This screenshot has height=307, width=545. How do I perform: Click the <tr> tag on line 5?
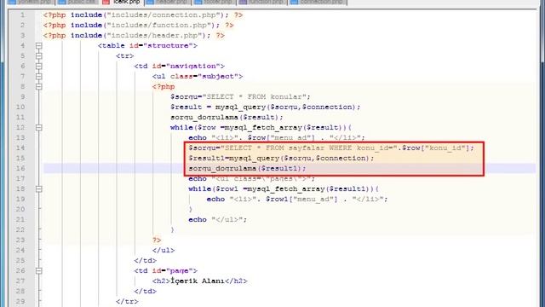pos(125,56)
